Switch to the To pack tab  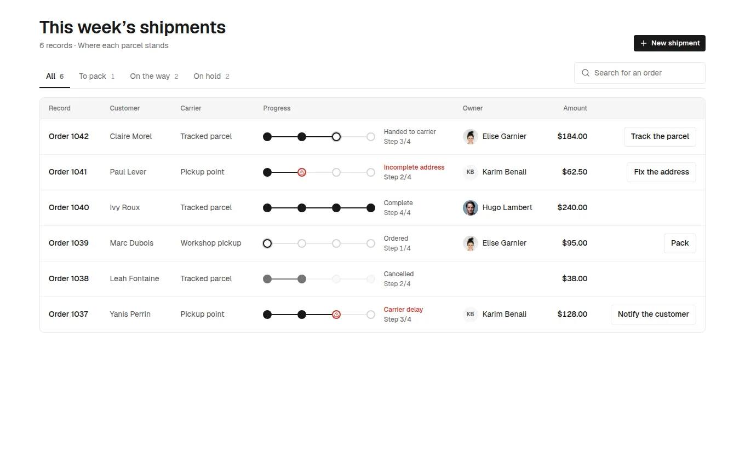(97, 77)
